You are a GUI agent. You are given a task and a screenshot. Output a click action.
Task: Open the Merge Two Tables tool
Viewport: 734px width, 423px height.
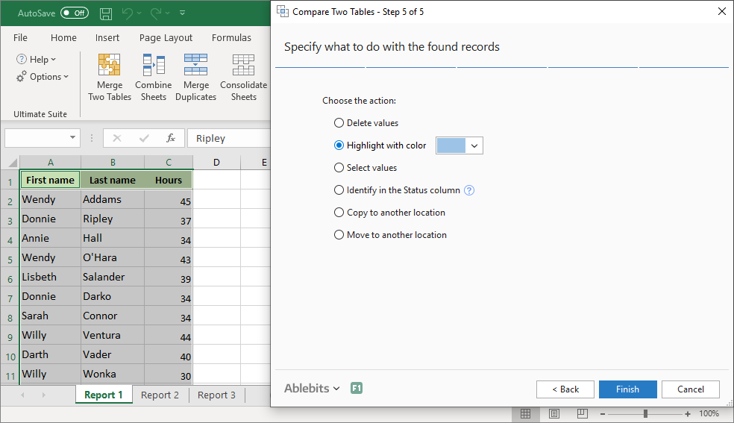110,77
